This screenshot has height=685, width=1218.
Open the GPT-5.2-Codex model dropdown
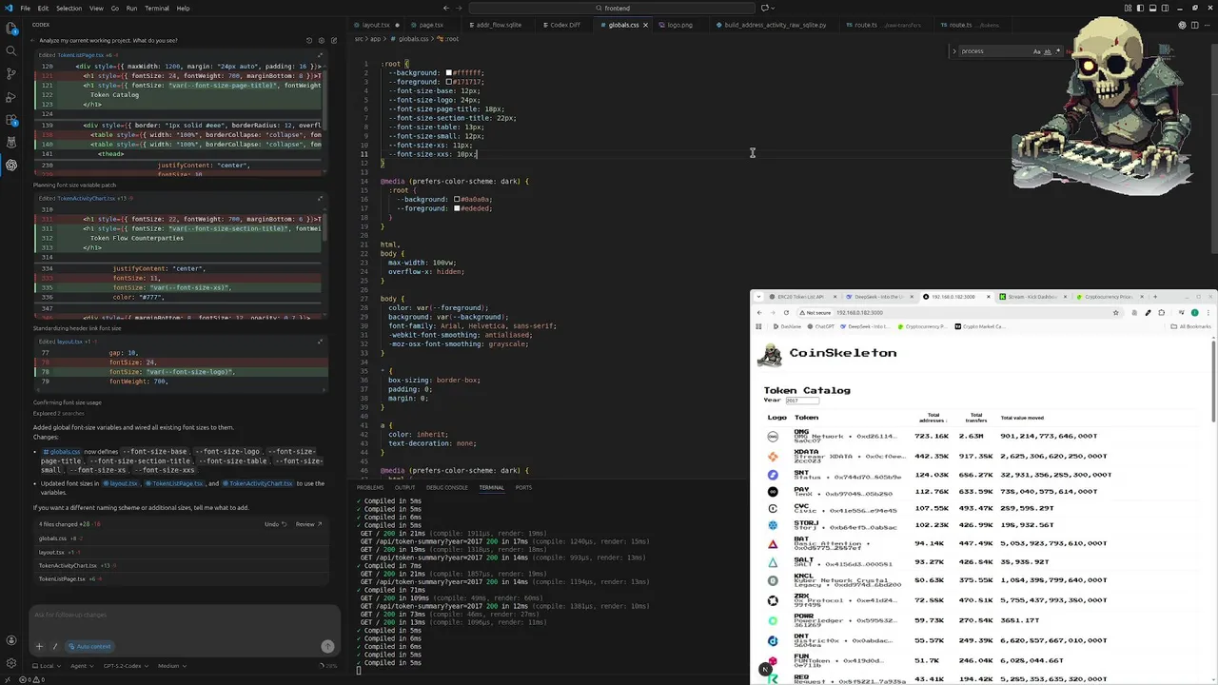point(126,666)
